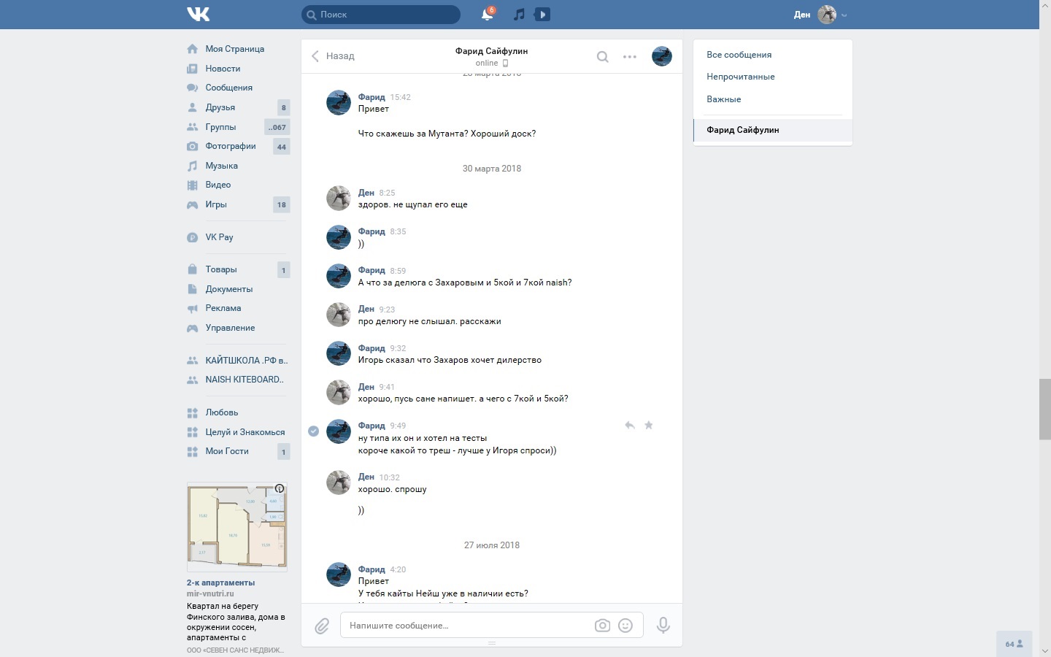Open the three-dots chat actions menu
The image size is (1051, 657).
(630, 56)
